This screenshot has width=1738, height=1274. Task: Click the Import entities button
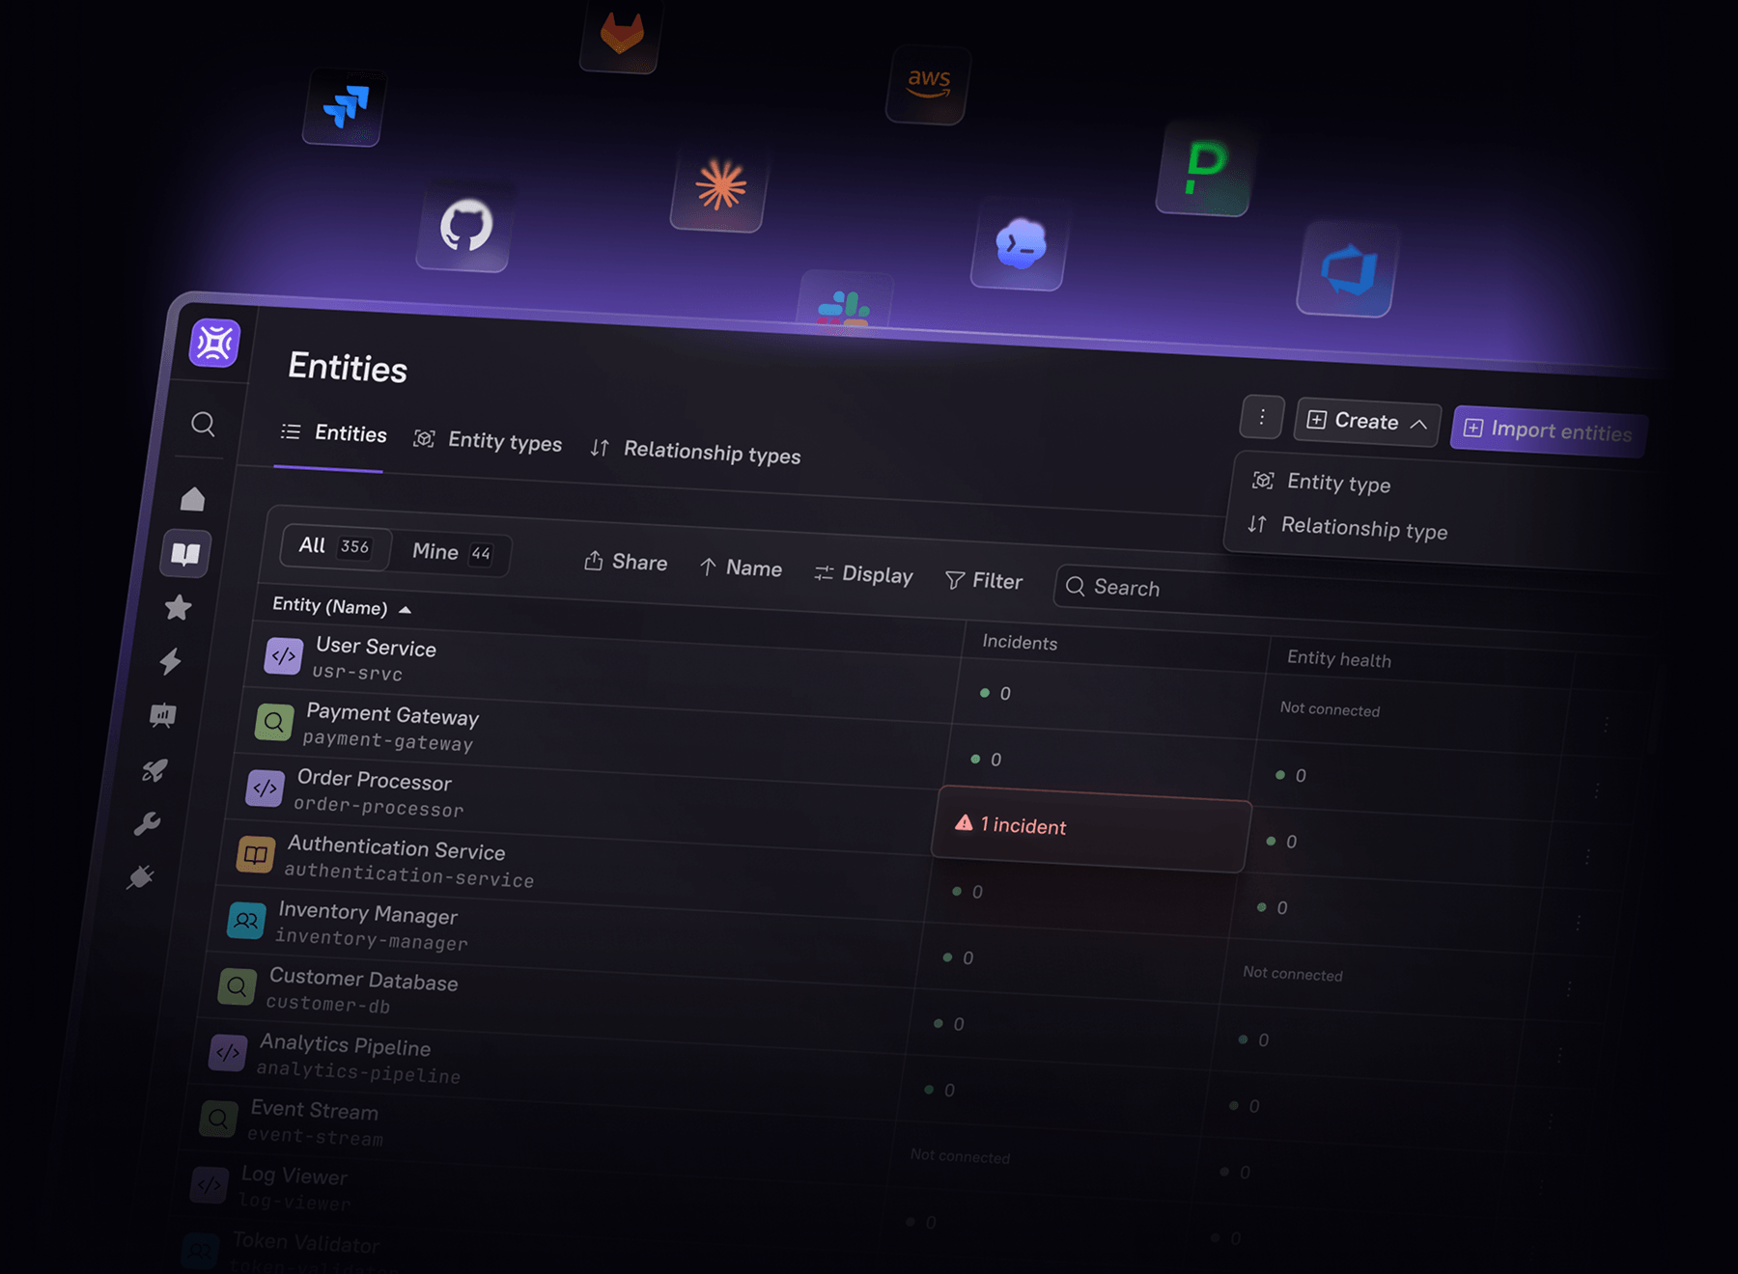point(1549,430)
